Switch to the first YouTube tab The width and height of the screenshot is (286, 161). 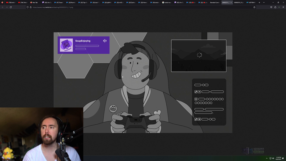[11, 3]
